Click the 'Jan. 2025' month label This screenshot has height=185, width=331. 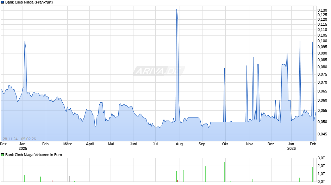(23, 146)
